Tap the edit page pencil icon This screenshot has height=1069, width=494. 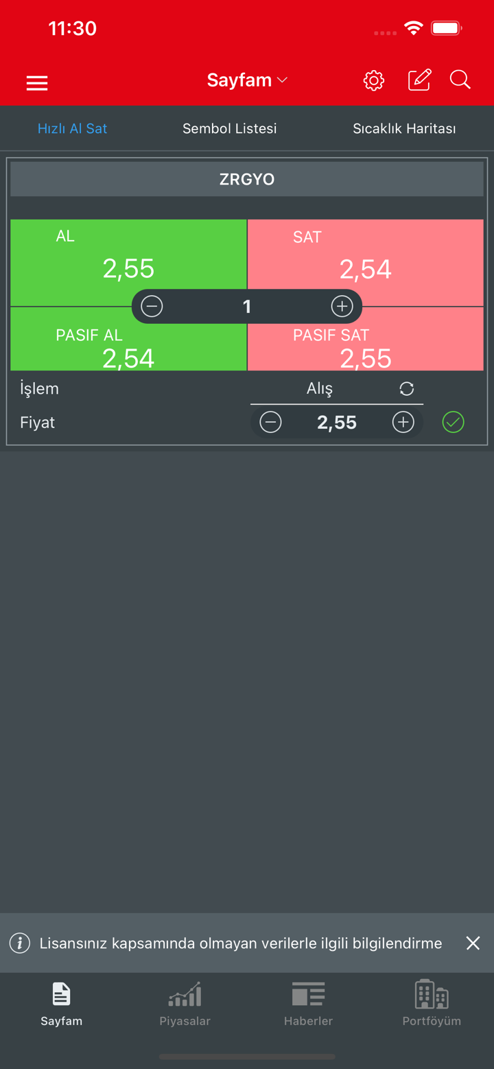pyautogui.click(x=419, y=80)
